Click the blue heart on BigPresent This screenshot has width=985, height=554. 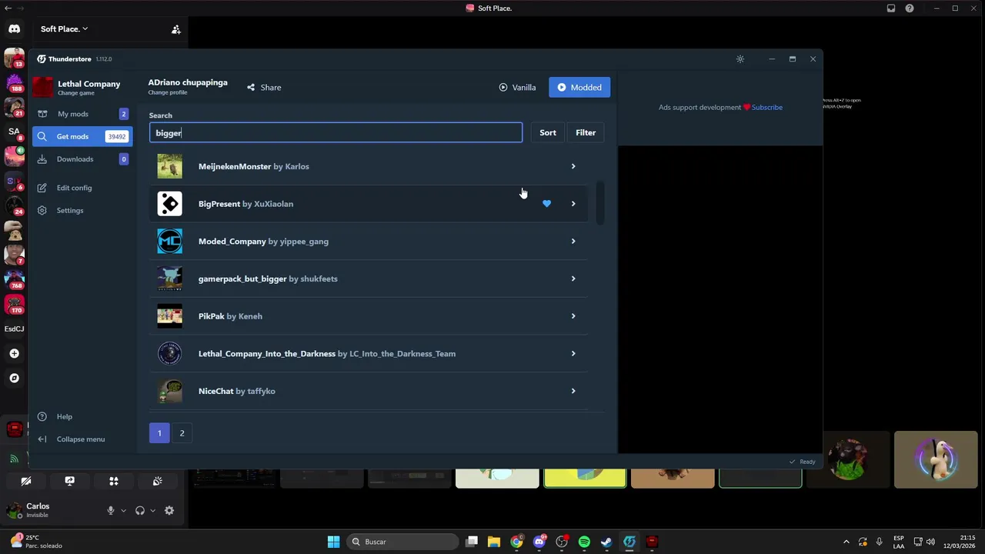tap(546, 204)
